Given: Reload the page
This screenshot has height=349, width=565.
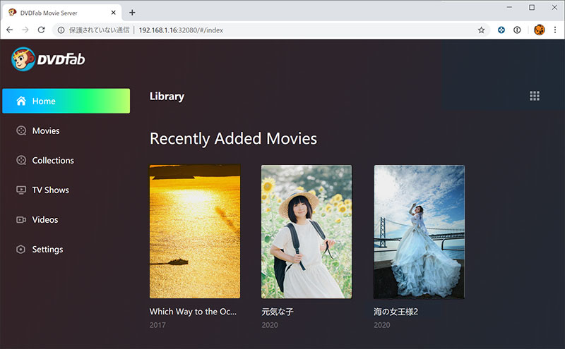Looking at the screenshot, I should coord(42,30).
